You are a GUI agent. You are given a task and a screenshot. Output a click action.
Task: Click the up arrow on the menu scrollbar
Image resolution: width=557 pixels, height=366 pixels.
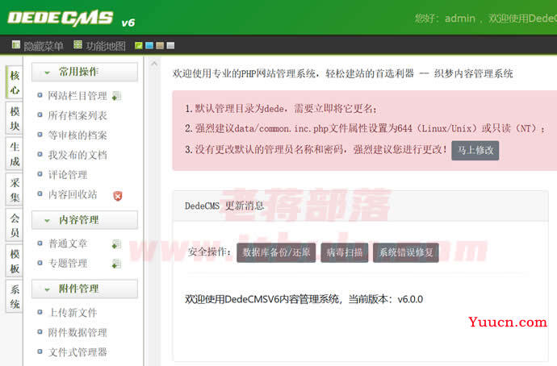coord(154,64)
